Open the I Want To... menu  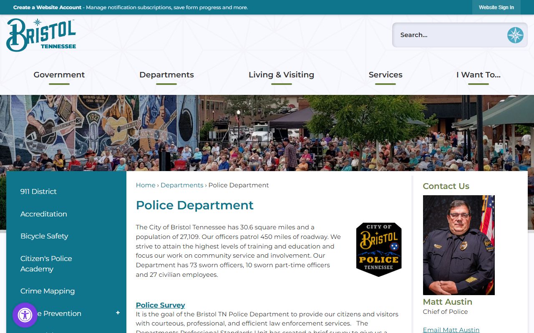click(478, 75)
